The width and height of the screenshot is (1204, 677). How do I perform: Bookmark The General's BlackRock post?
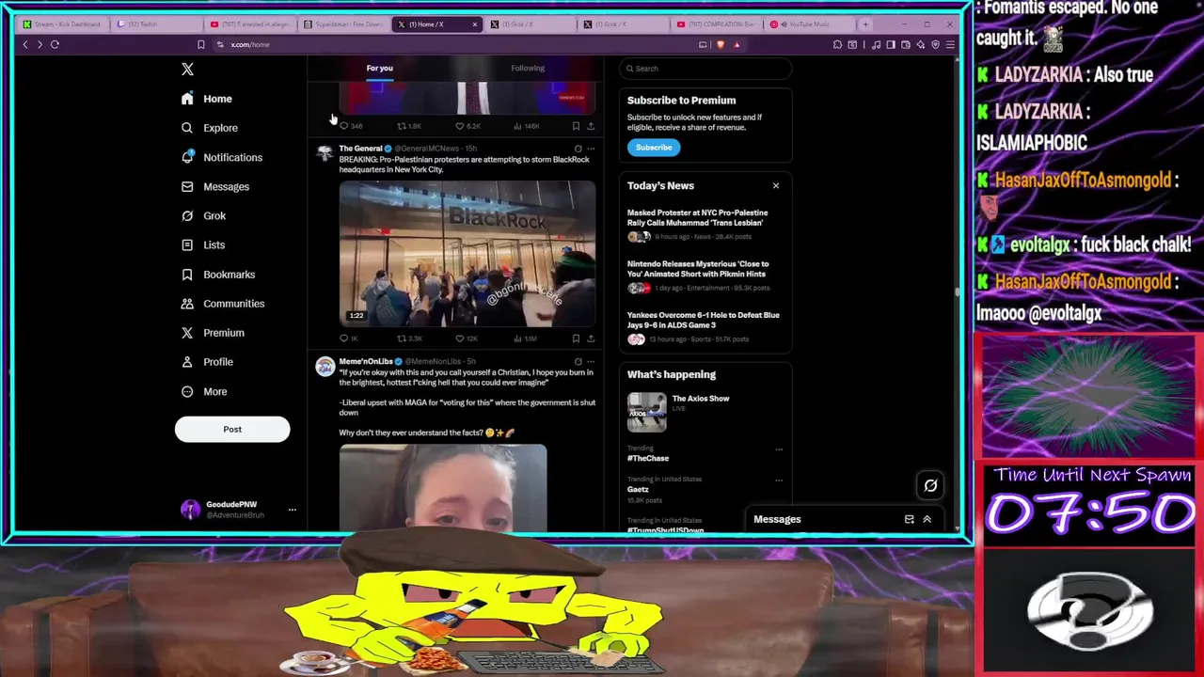576,338
